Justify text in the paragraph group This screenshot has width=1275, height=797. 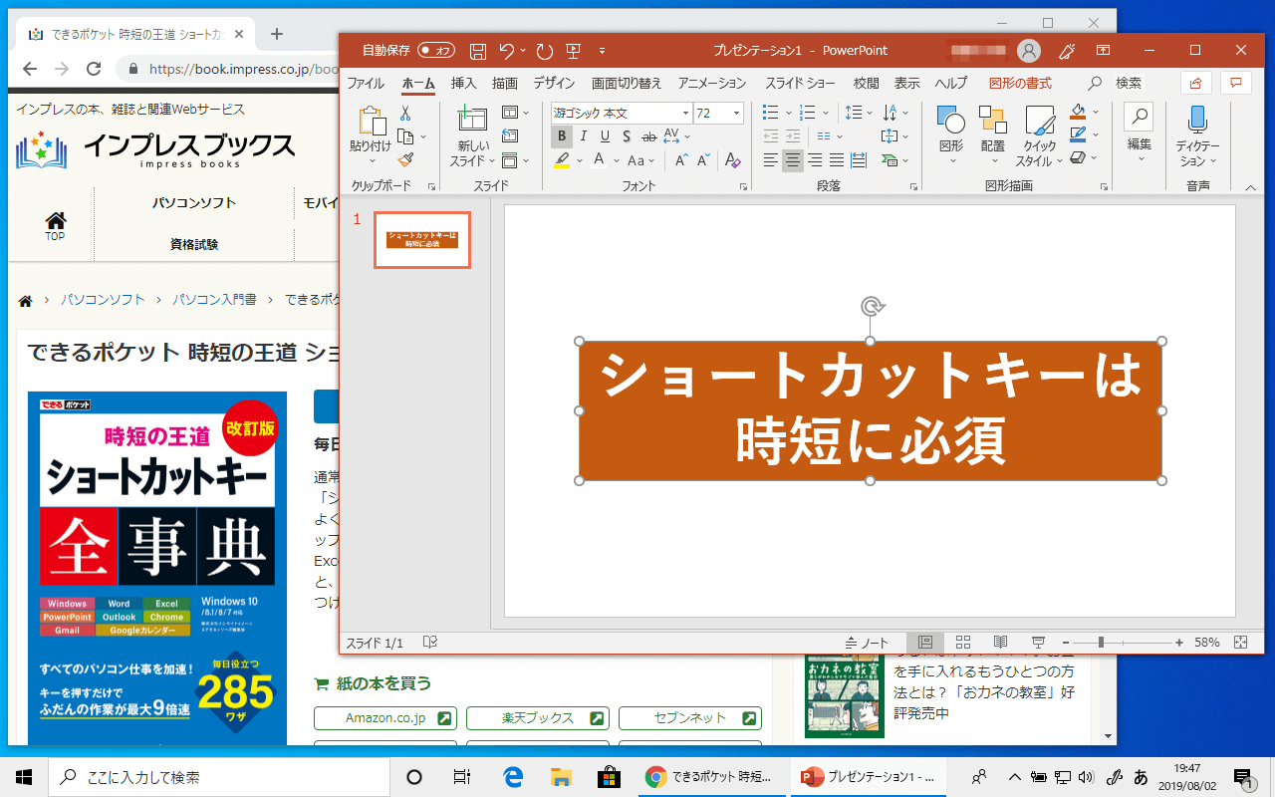coord(837,160)
